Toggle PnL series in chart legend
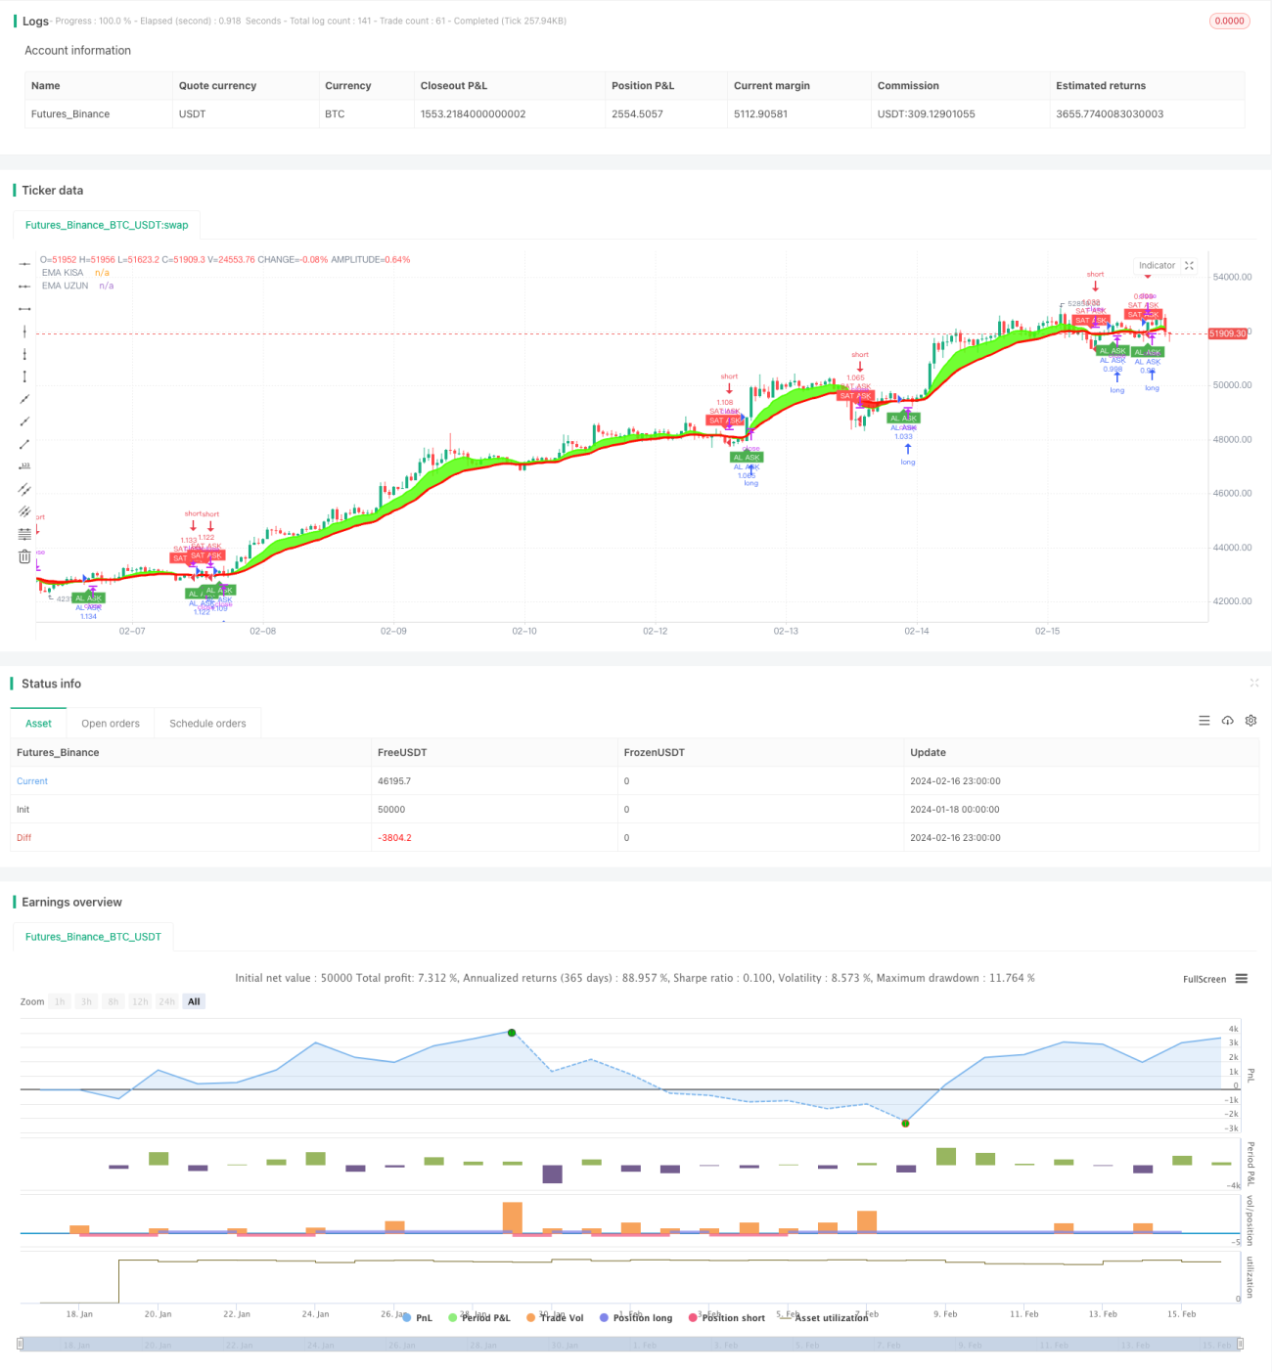The image size is (1272, 1372). point(418,1318)
